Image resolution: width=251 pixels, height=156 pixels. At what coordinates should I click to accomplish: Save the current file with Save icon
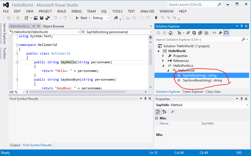point(42,18)
